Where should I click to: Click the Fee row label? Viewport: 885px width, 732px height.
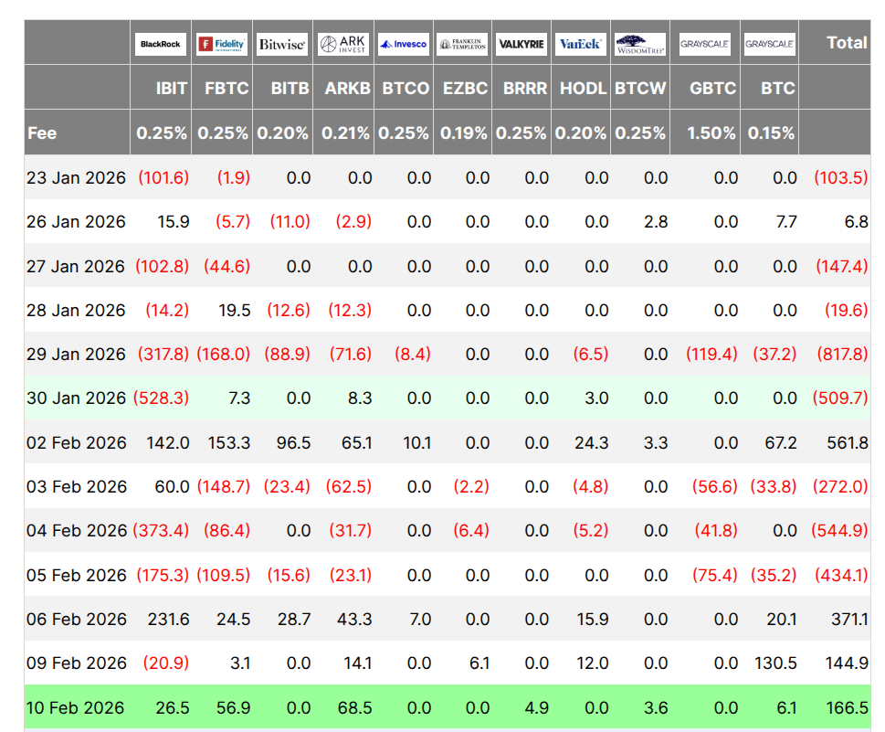42,133
